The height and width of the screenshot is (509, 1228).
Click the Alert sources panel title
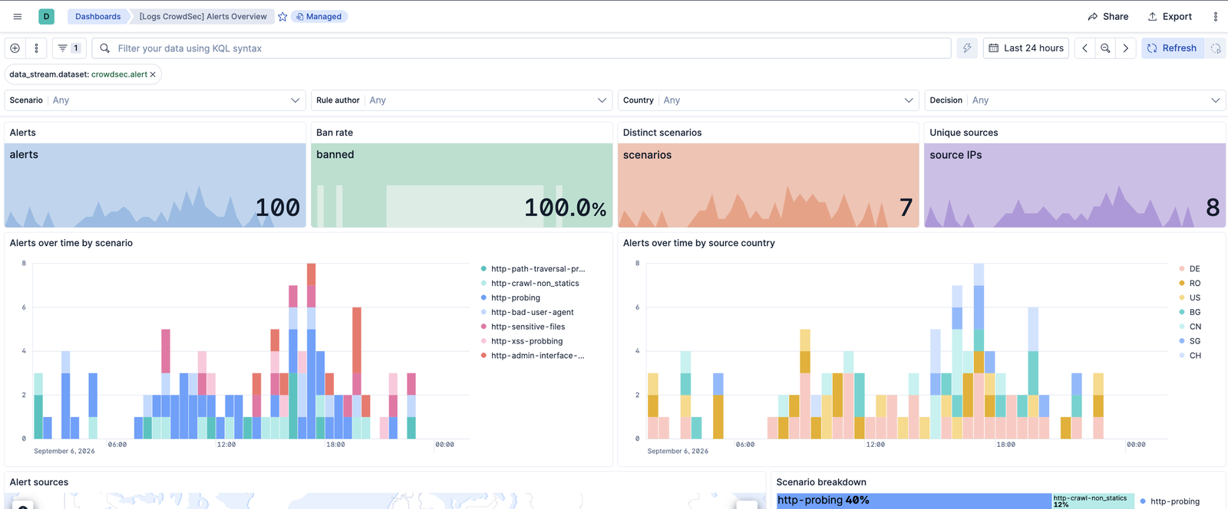click(39, 482)
